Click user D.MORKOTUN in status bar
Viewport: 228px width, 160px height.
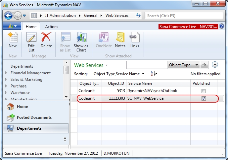116,153
